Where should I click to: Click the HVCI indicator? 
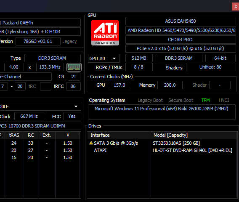pyautogui.click(x=224, y=100)
